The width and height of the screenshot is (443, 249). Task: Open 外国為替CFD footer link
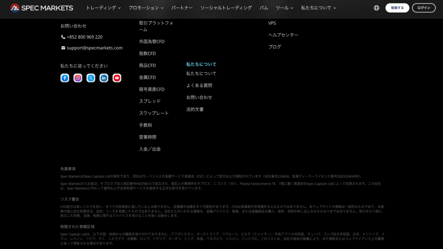click(x=152, y=42)
